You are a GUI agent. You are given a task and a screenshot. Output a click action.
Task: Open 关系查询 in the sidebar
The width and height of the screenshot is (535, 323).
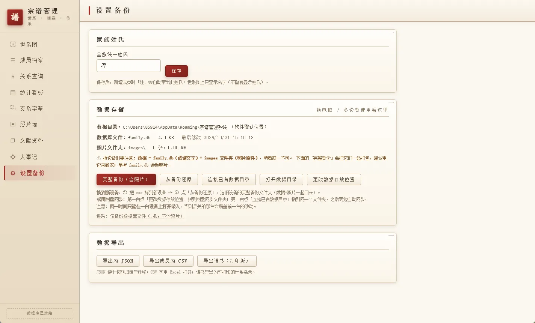[x=40, y=76]
